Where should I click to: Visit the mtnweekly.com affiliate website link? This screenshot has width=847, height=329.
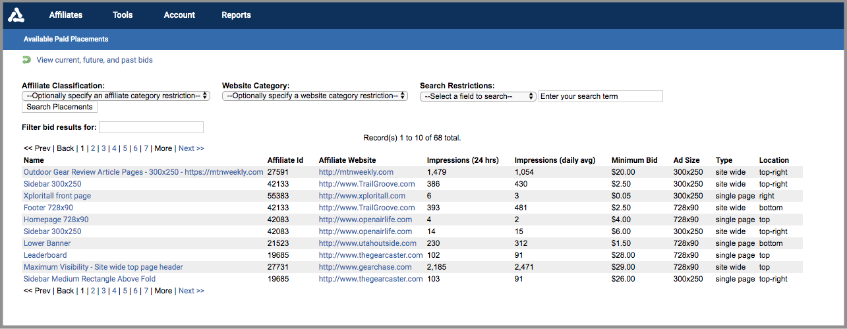356,172
